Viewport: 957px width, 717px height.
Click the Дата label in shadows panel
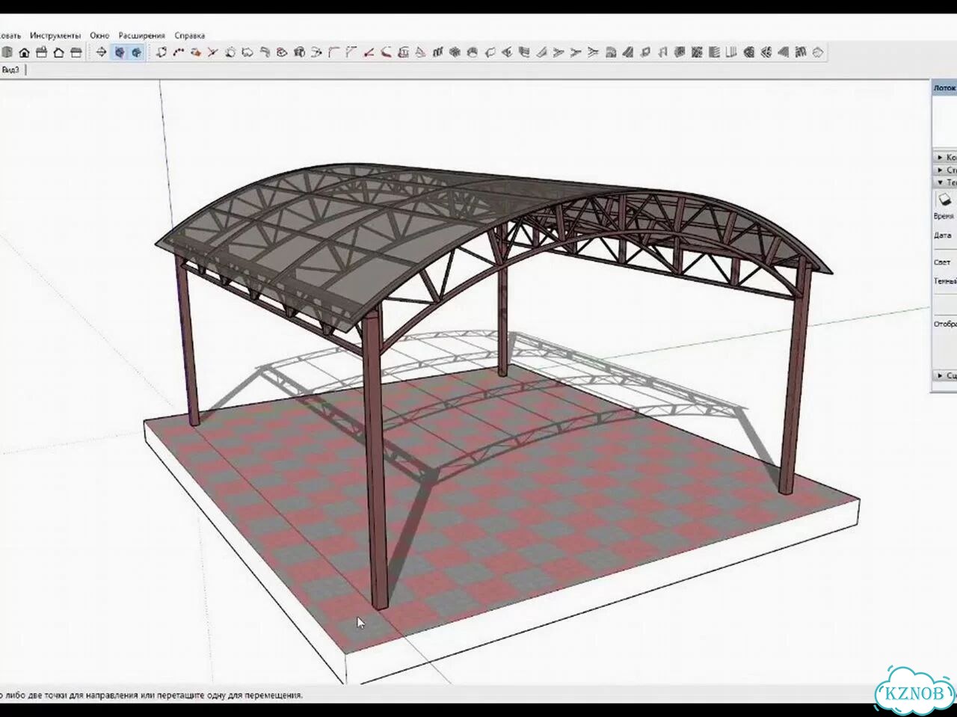click(x=942, y=236)
